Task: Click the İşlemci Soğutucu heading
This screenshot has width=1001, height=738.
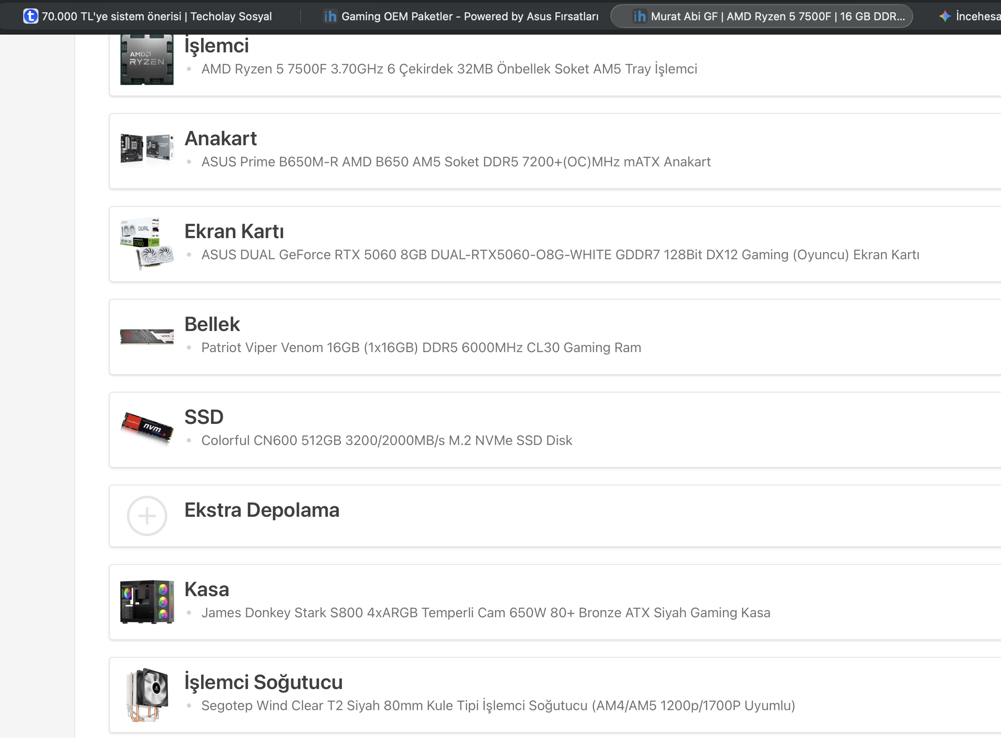Action: [x=263, y=683]
